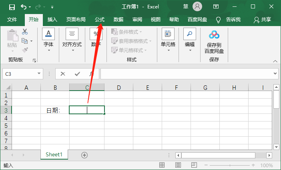
Task: Click the Cut scissors icon
Action: coord(25,32)
